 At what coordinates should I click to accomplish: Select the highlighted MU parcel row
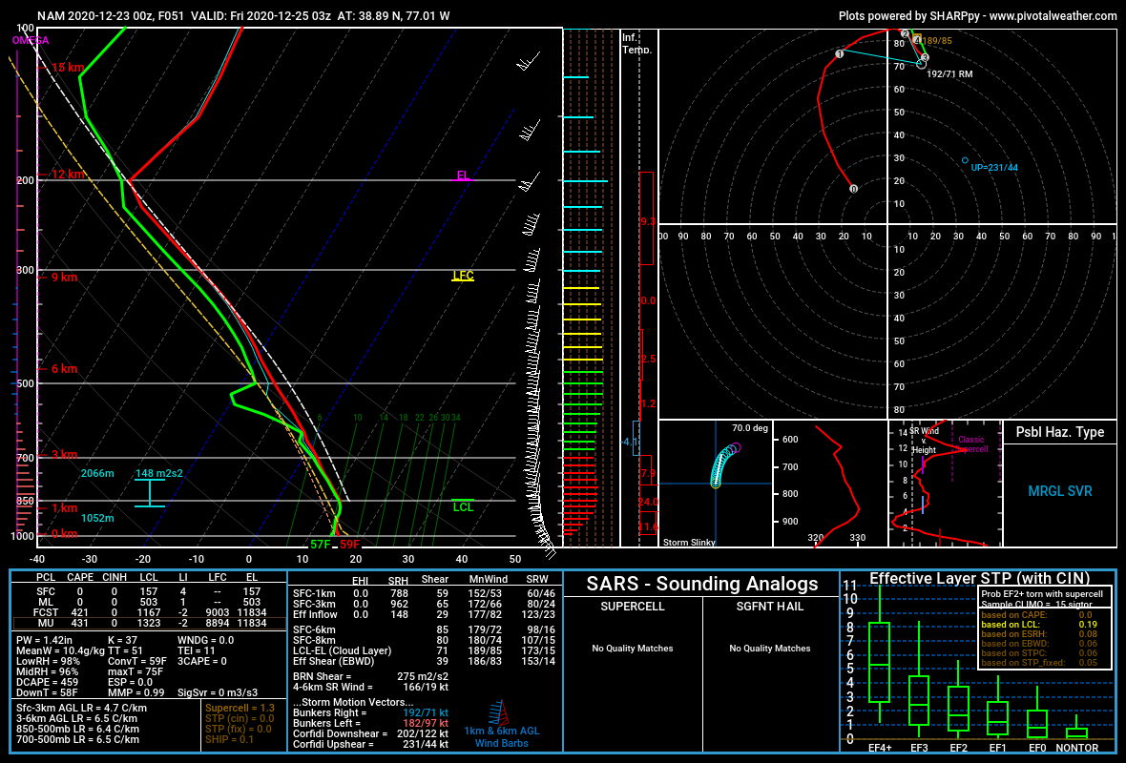click(x=149, y=623)
